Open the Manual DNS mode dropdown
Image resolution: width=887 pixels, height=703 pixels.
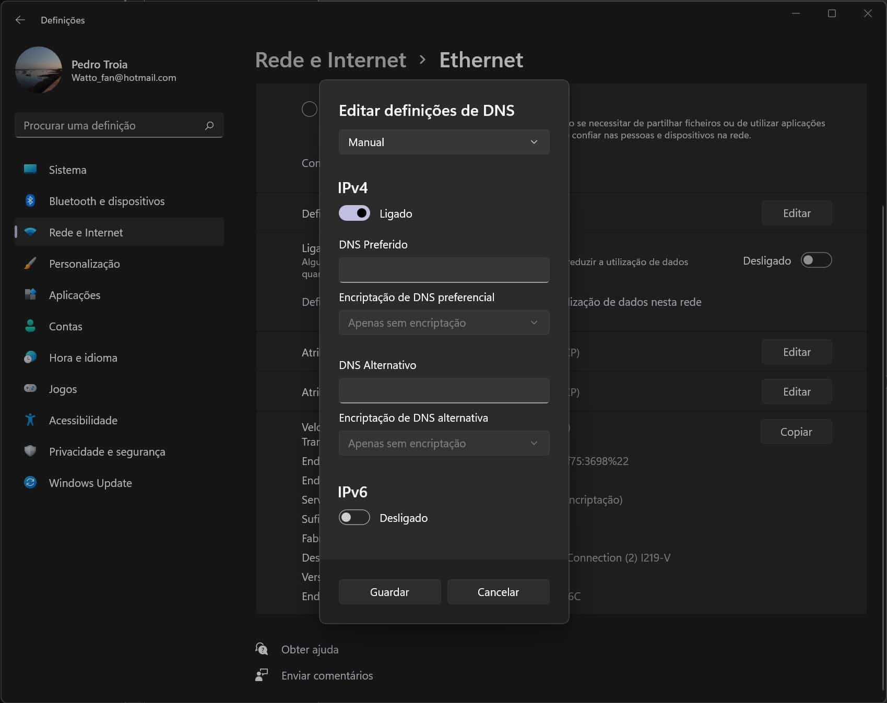(x=444, y=142)
